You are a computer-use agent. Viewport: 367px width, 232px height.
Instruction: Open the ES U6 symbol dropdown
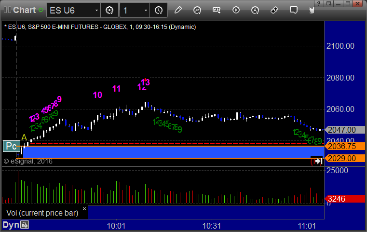point(96,10)
